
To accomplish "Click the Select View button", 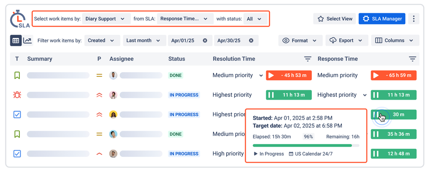I will click(x=335, y=18).
